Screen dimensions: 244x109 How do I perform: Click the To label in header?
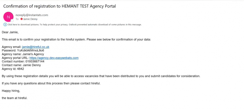17,19
